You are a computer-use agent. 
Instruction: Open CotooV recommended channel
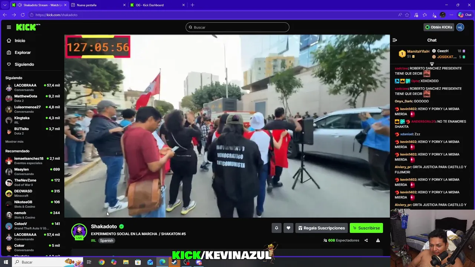(x=33, y=226)
